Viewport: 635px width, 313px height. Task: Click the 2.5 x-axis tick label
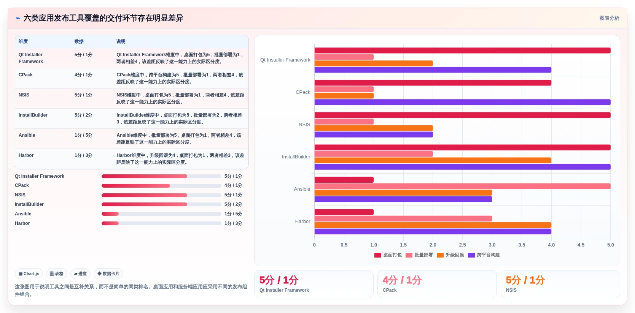click(462, 245)
